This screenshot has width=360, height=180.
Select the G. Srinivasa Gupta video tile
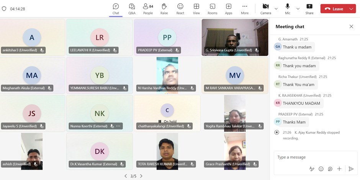click(235, 37)
